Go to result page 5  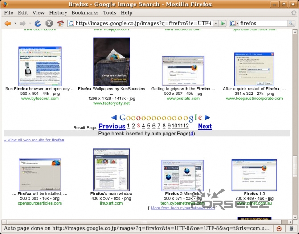tap(148, 126)
